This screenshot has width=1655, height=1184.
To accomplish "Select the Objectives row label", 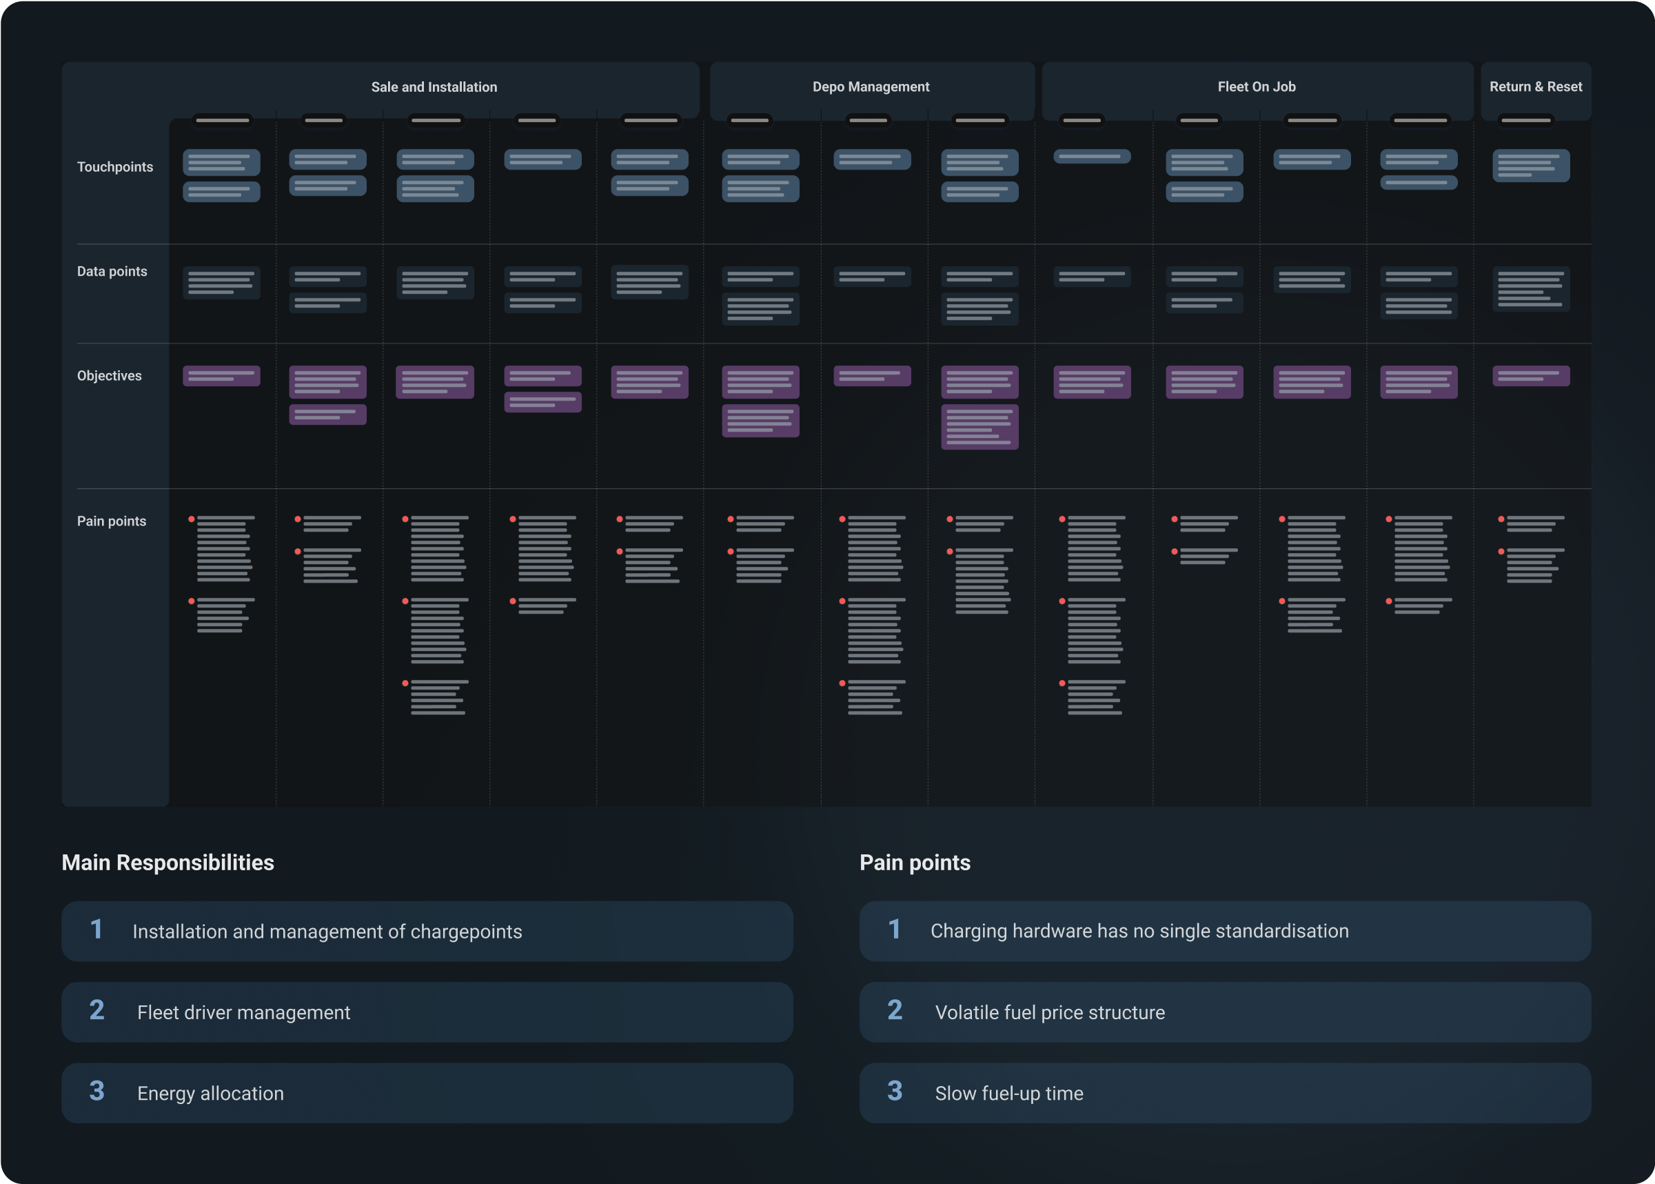I will pos(110,375).
